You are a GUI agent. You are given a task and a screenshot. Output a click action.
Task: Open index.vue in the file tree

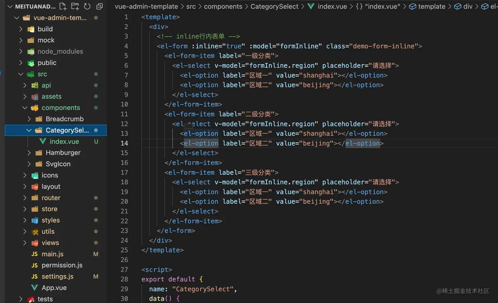[64, 141]
